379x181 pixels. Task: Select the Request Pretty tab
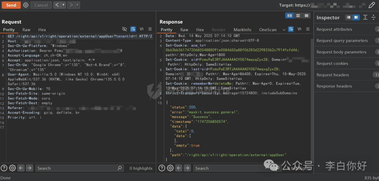(x=9, y=30)
